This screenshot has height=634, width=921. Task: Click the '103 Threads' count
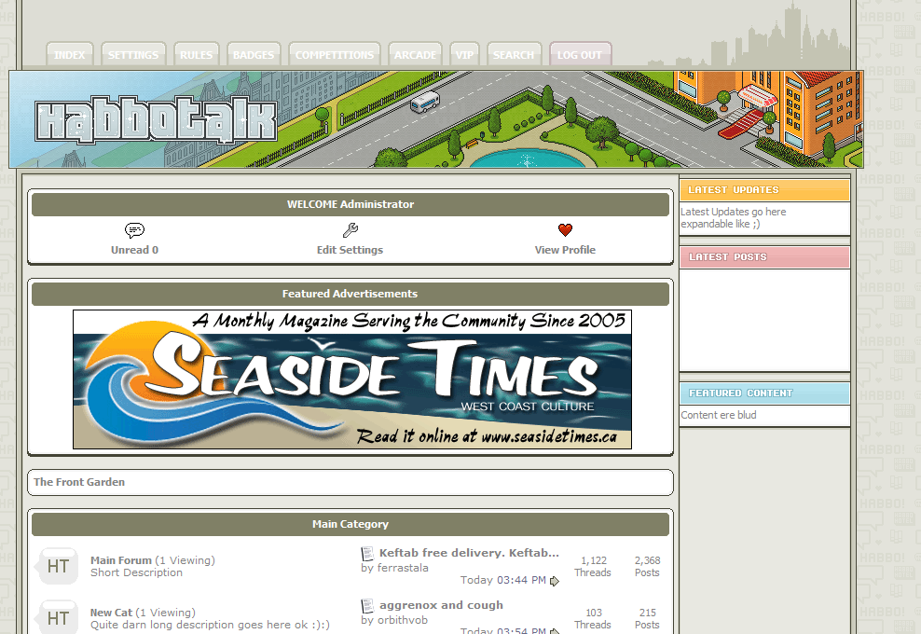[593, 619]
